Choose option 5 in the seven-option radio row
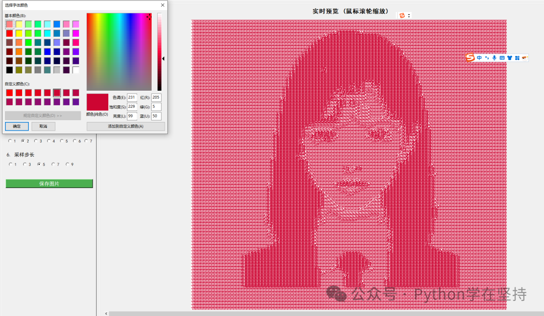The height and width of the screenshot is (316, 544). pos(62,141)
